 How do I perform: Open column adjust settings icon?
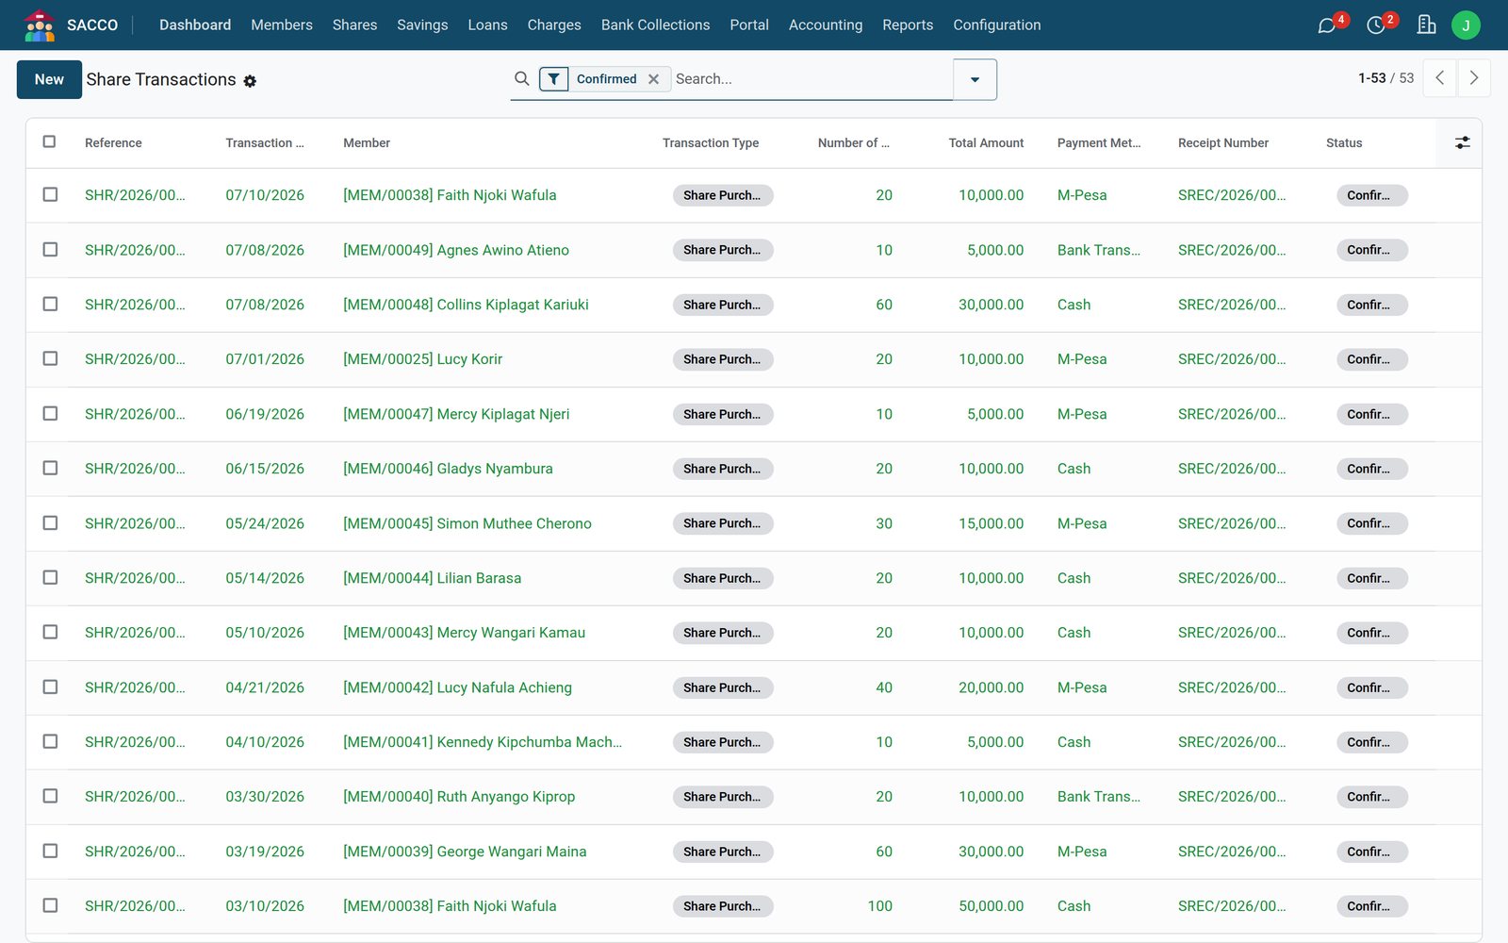(1462, 143)
